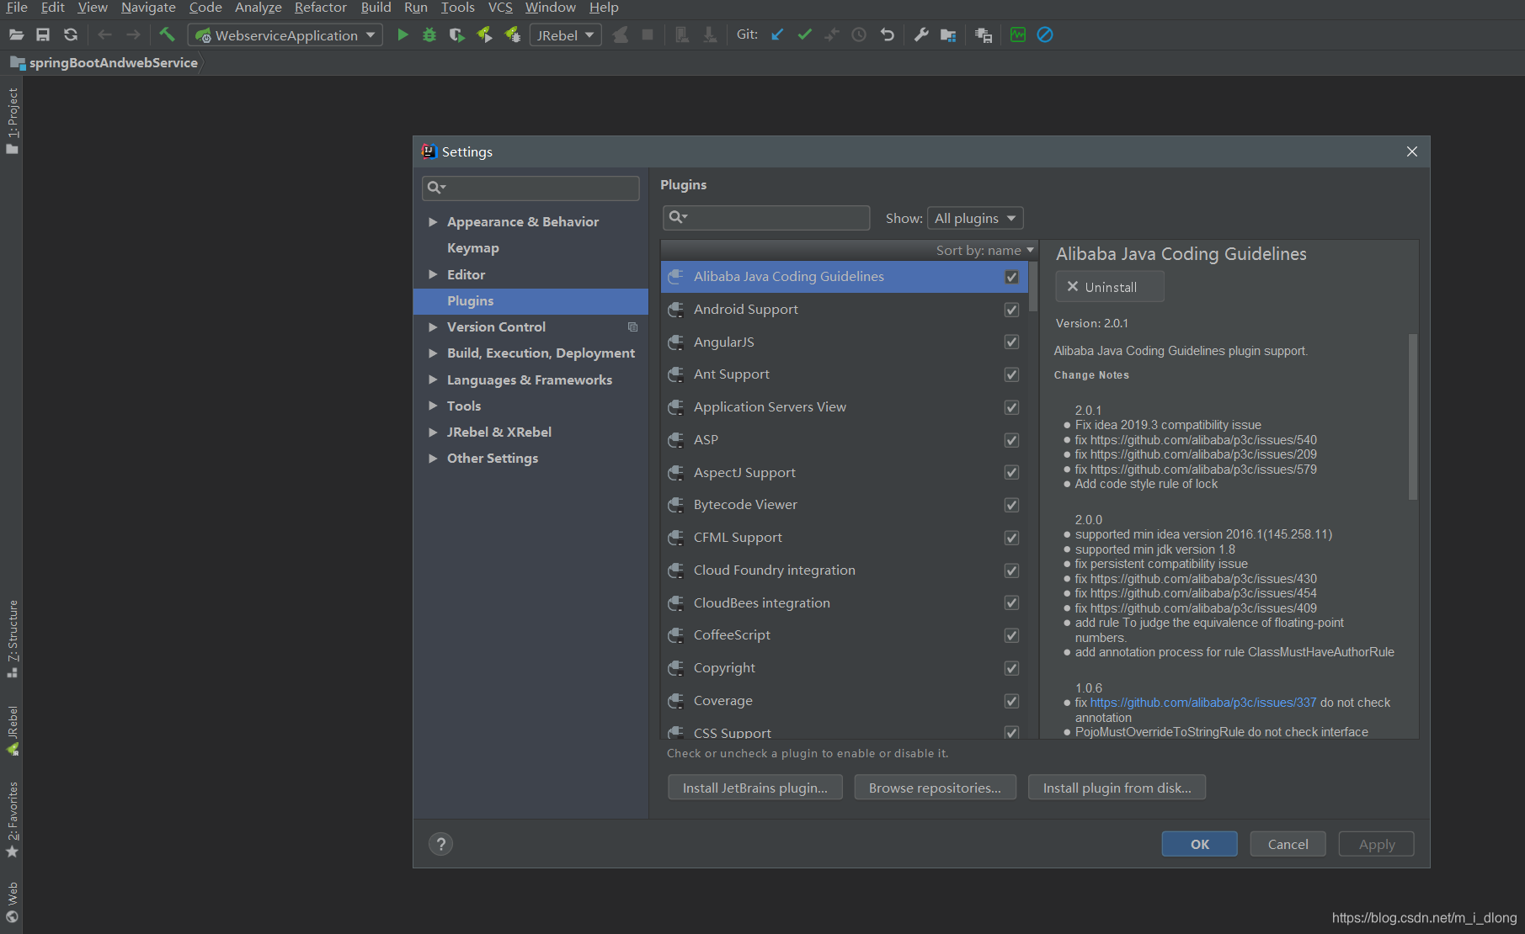Open the JRebel dropdown in toolbar
Screen dimensions: 1525x934
click(565, 35)
